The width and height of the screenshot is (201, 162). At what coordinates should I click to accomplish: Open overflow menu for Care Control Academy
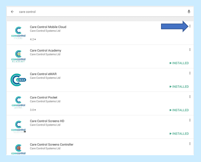tap(190, 50)
